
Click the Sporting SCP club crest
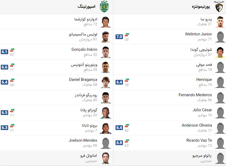pos(104,7)
